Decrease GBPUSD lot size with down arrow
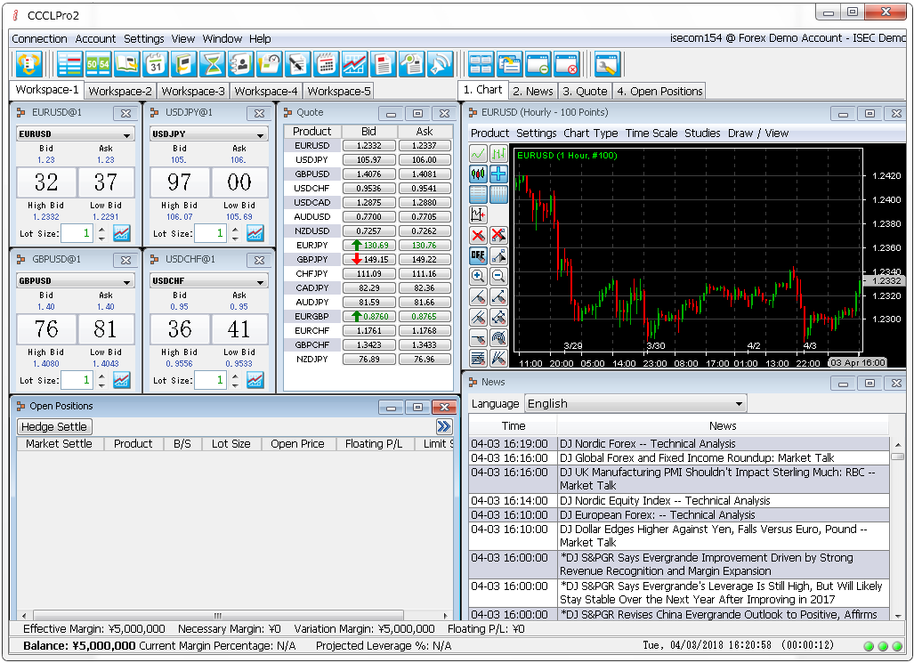The height and width of the screenshot is (663, 914). pyautogui.click(x=102, y=384)
